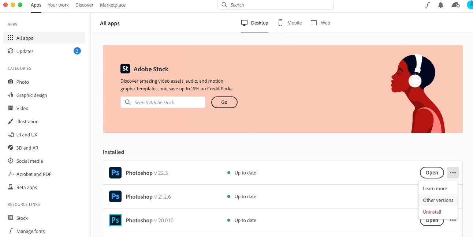This screenshot has width=473, height=237.
Task: Click the All apps grid icon
Action: [11, 38]
